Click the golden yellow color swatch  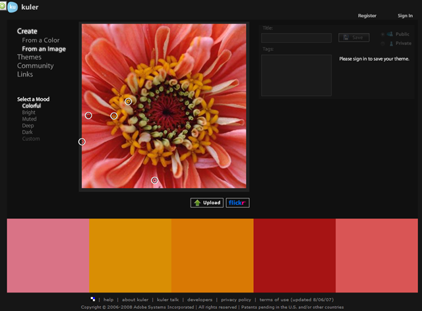coord(131,256)
